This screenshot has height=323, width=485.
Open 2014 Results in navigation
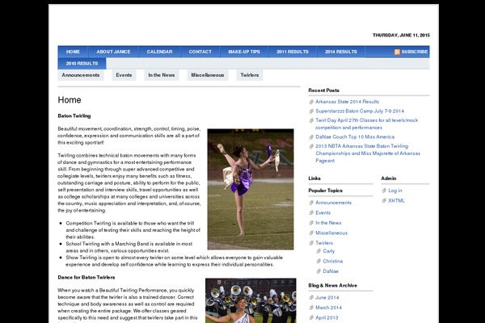[x=341, y=52]
